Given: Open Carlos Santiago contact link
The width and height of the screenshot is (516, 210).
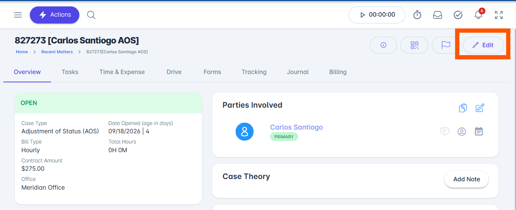Looking at the screenshot, I should click(x=297, y=127).
